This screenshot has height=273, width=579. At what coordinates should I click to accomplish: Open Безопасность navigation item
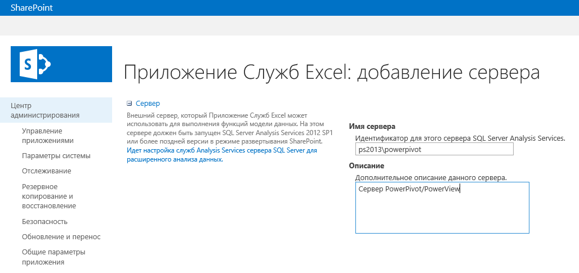click(44, 222)
